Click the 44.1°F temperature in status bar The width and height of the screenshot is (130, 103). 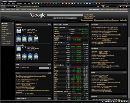click(x=115, y=101)
